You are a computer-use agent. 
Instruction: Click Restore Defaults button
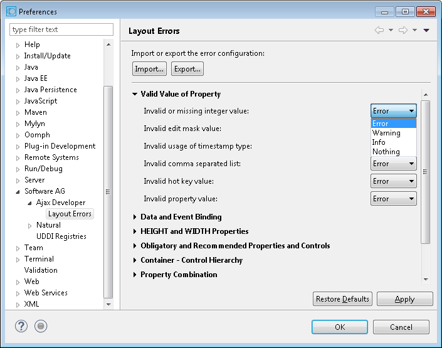tap(342, 299)
